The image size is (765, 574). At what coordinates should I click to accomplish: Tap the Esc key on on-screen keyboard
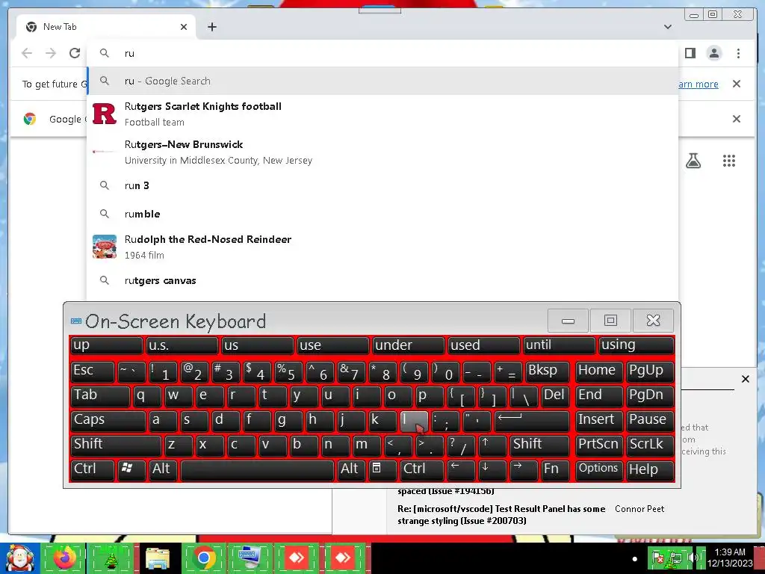[92, 371]
